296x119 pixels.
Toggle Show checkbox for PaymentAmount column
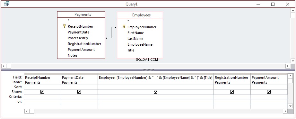coord(269,92)
